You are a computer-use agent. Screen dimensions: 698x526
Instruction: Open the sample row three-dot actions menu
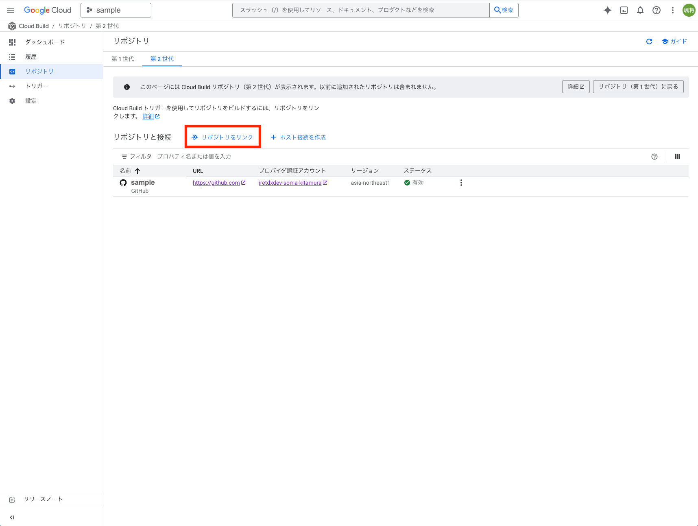pos(461,183)
